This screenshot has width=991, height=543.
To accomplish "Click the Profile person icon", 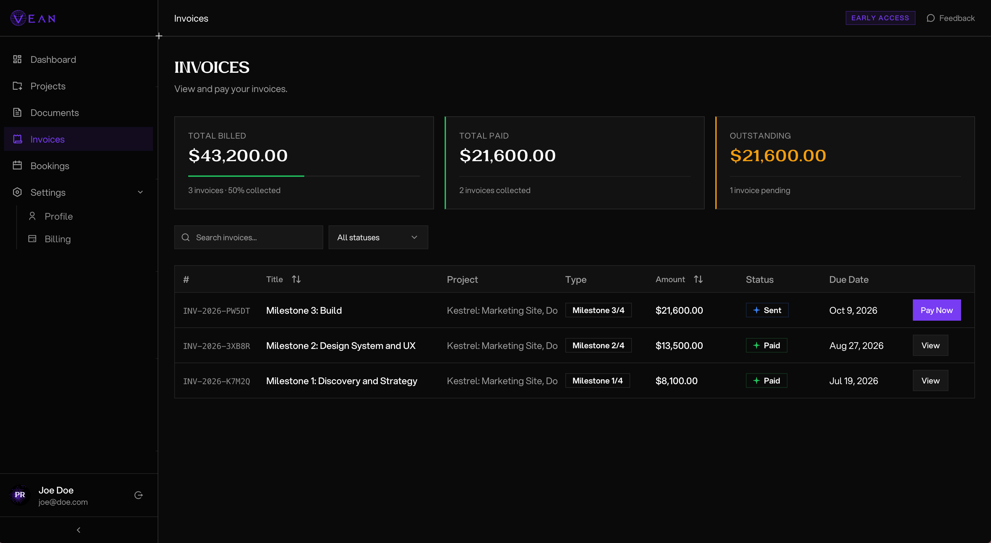I will point(32,216).
